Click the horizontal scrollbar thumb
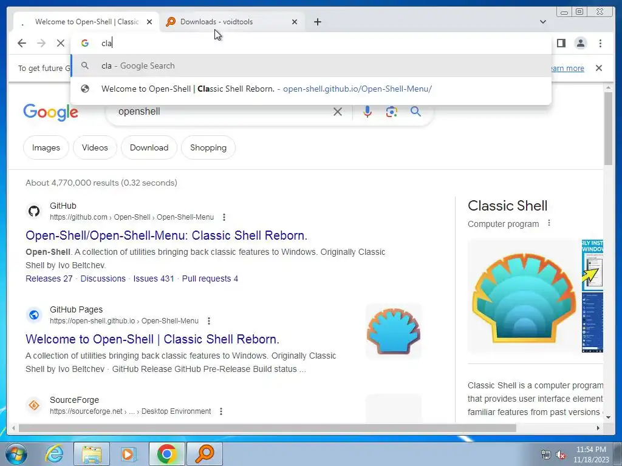Screen dimensions: 622x466 267,428
